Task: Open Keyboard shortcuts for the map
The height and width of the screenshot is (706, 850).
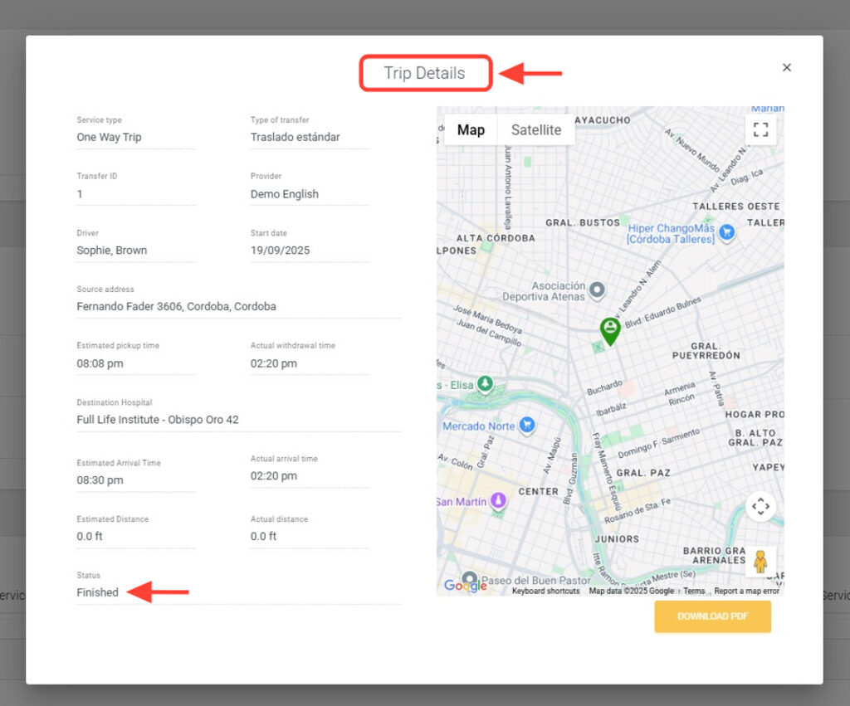Action: pyautogui.click(x=545, y=591)
